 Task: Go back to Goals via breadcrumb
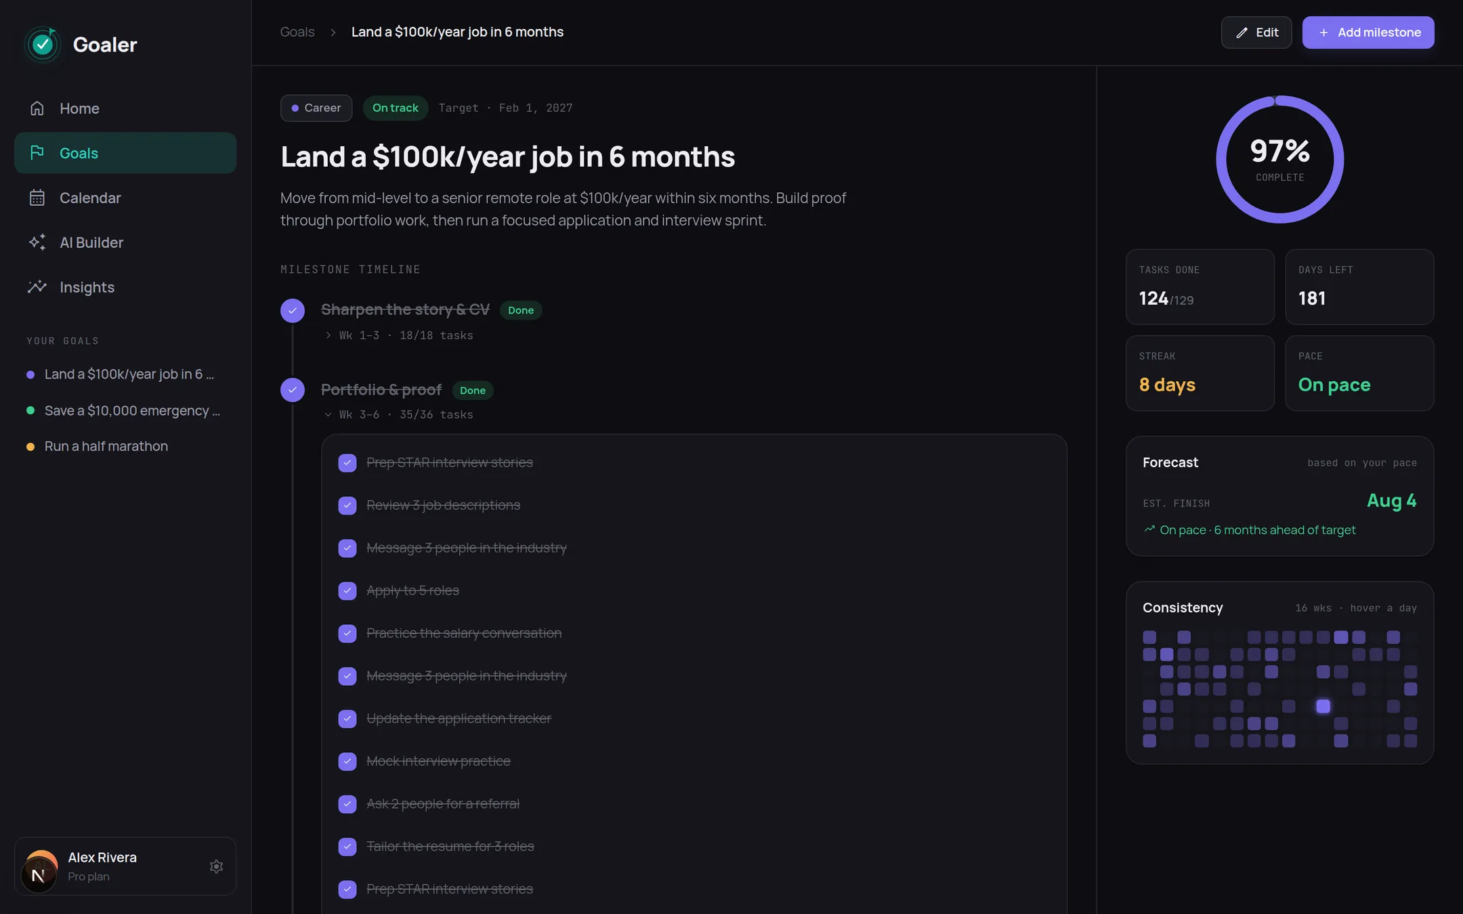pyautogui.click(x=297, y=32)
